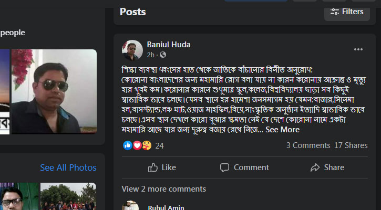Open Baniul Huda's profile picture avatar
This screenshot has width=381, height=210.
click(132, 50)
